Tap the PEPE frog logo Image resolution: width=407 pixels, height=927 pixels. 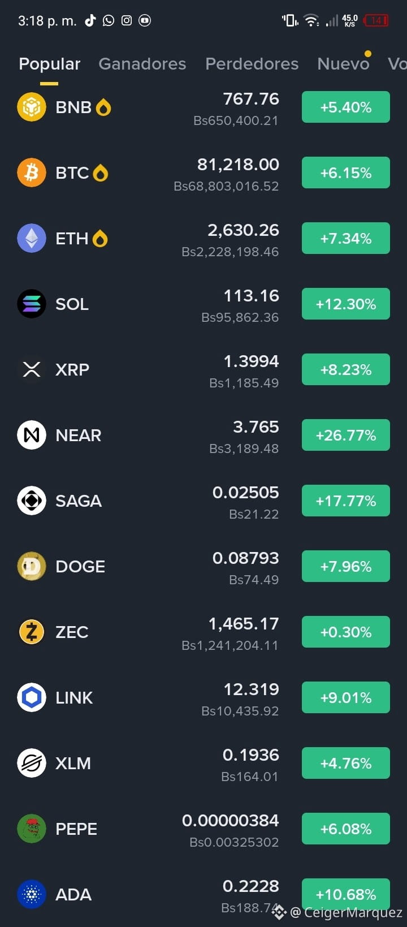[x=32, y=829]
